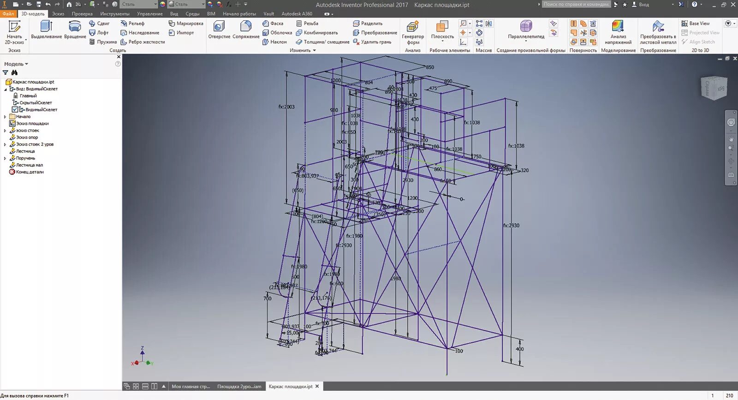
Task: Switch to Площадка 2уро...iam document tab
Action: point(239,387)
